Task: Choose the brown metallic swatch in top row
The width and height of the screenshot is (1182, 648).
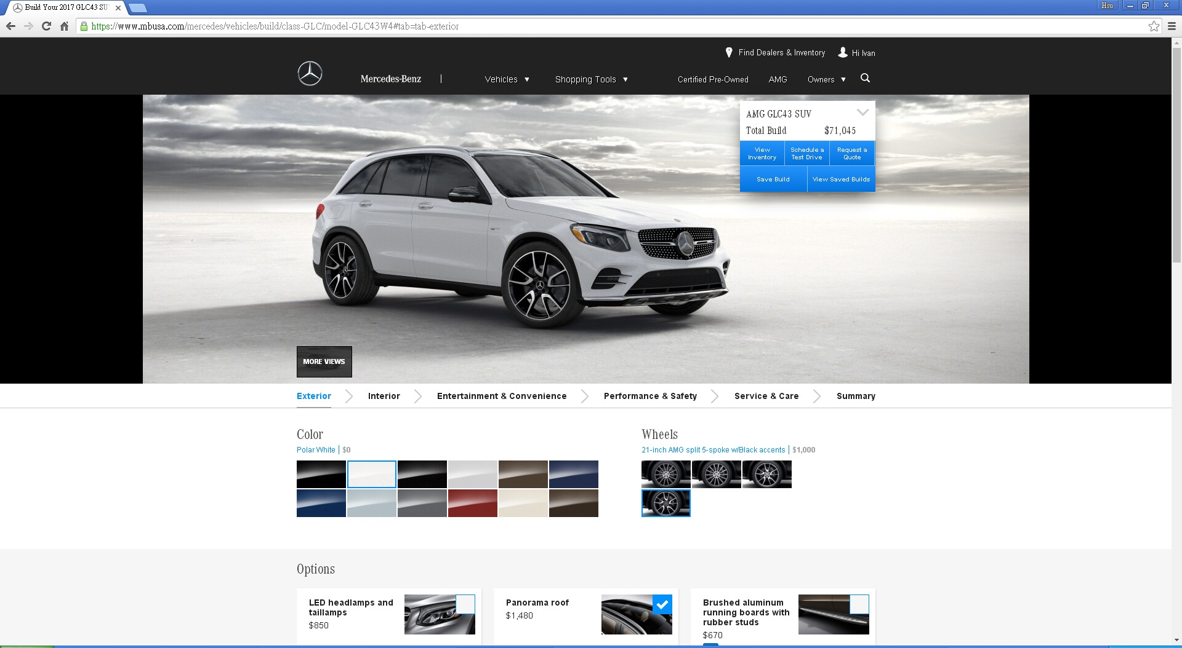Action: point(523,474)
